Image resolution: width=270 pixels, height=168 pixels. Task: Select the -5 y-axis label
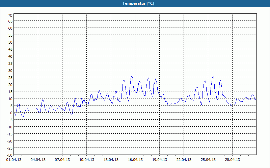[11, 120]
